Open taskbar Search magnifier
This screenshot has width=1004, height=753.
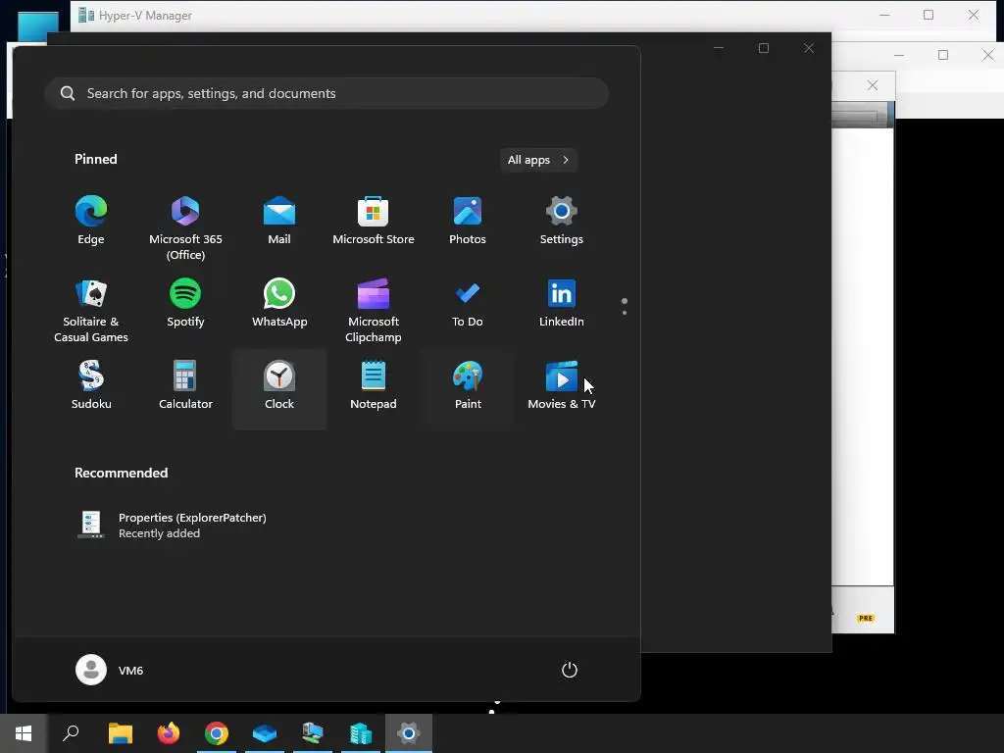71,733
